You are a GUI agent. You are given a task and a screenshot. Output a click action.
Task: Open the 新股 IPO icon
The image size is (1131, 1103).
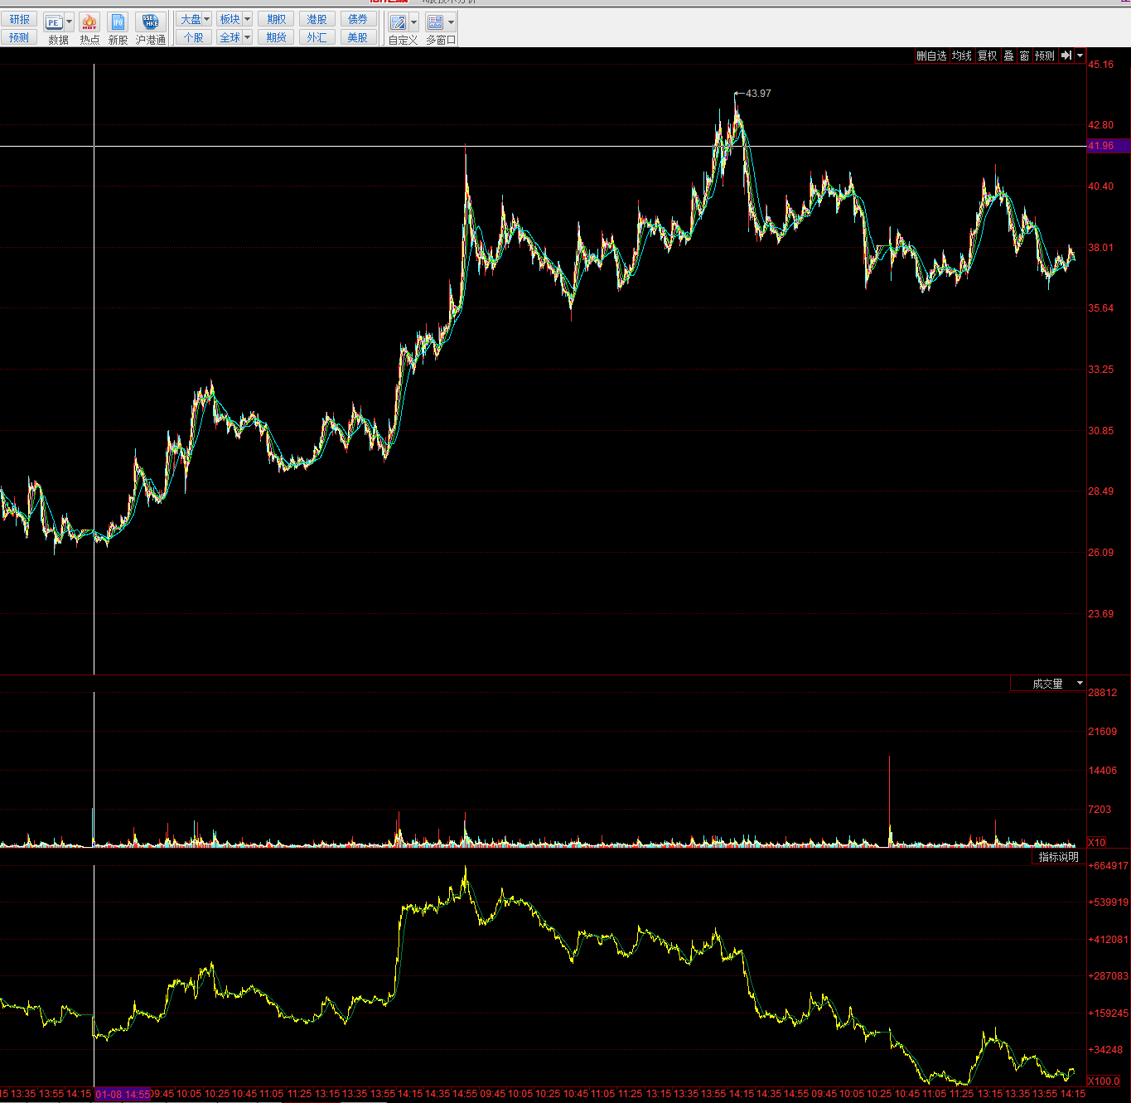click(118, 22)
